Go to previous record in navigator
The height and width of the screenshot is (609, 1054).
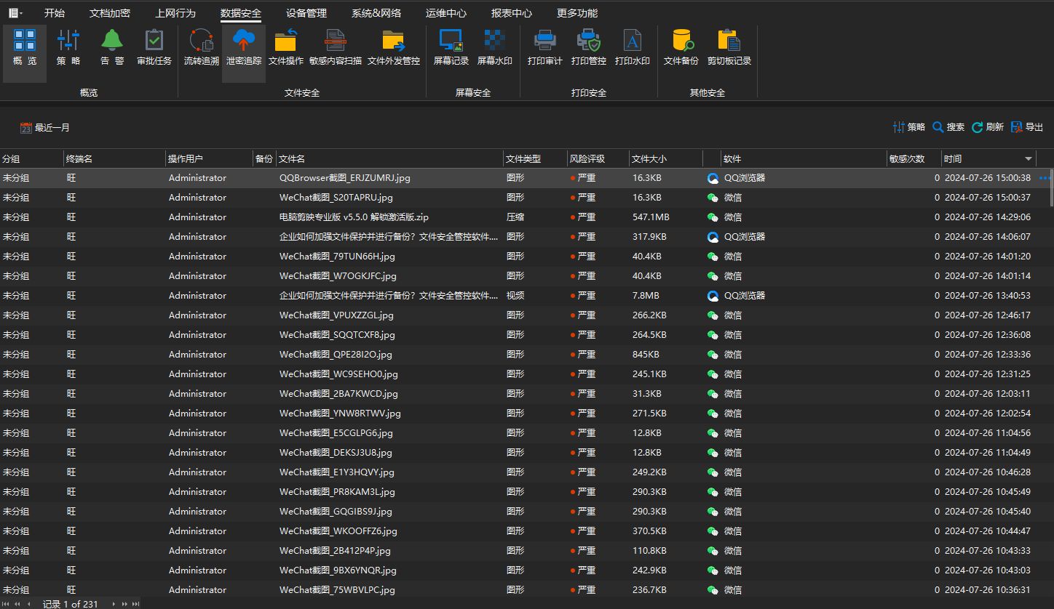(x=29, y=604)
